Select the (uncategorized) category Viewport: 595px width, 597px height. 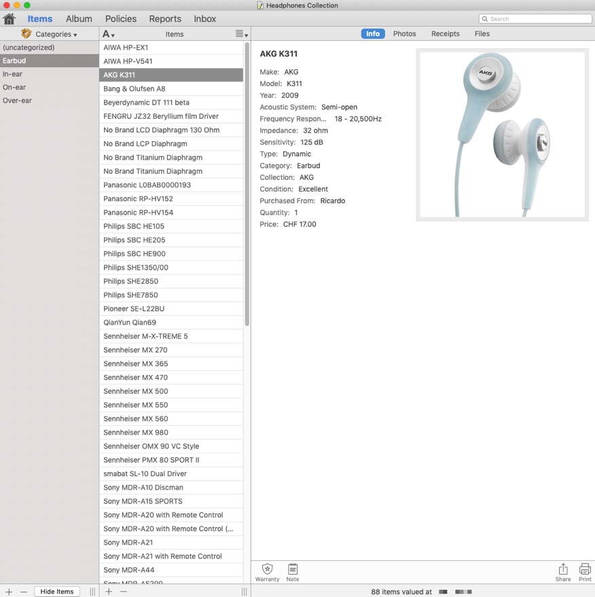pos(50,48)
